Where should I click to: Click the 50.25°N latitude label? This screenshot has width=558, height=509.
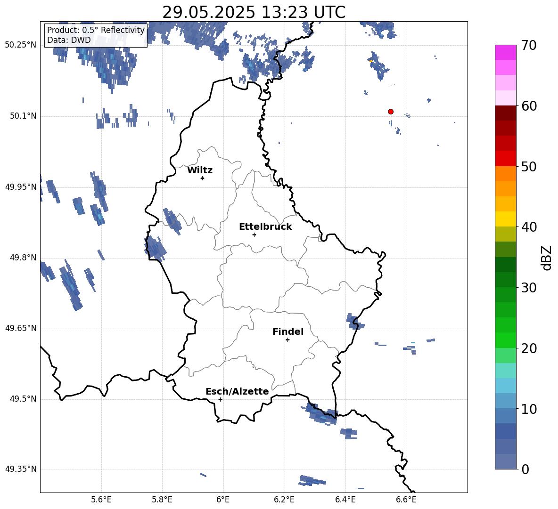tap(21, 45)
